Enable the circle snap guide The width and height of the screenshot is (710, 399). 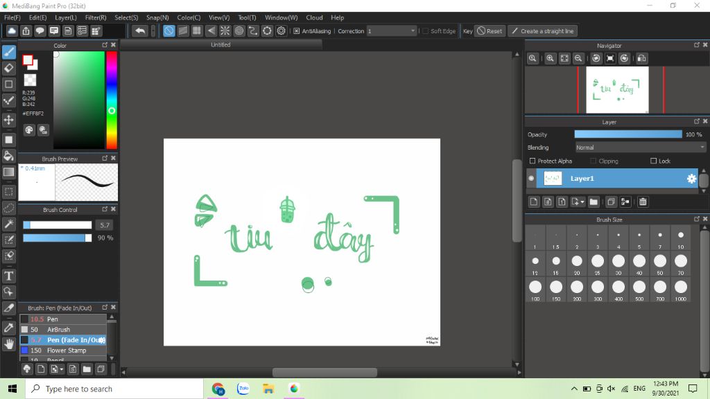tap(239, 30)
